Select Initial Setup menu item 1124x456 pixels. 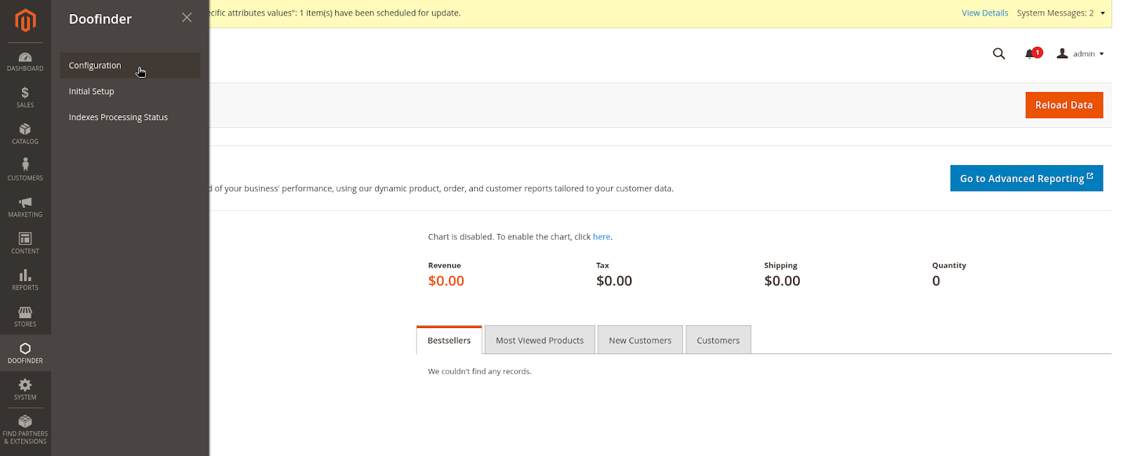pos(130,91)
